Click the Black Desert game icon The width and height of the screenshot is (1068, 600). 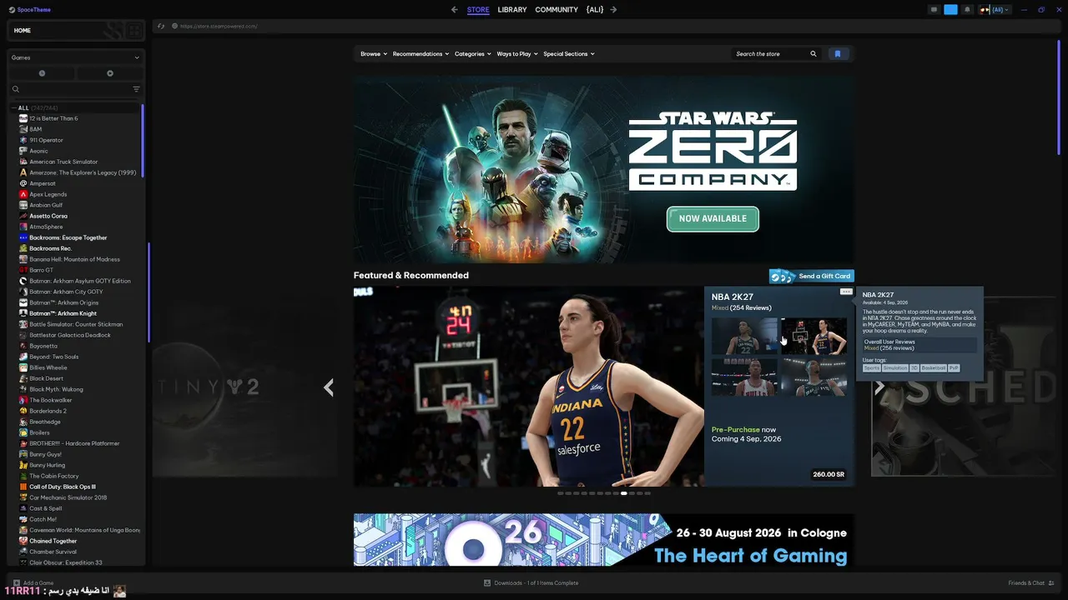click(x=23, y=378)
